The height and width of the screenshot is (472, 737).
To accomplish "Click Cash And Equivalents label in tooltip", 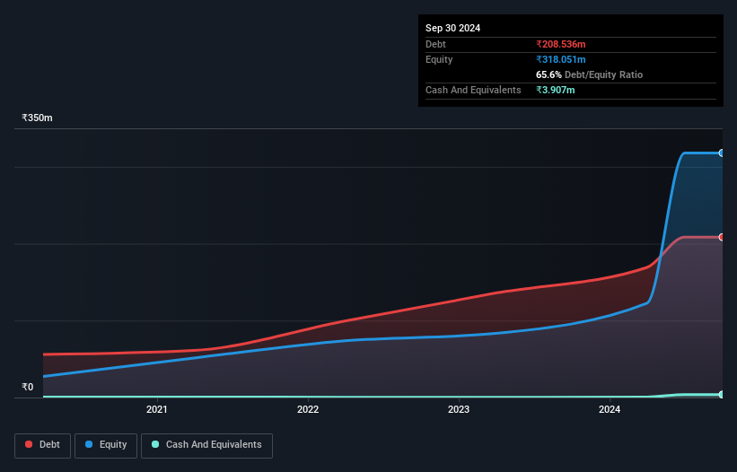I will pos(473,90).
